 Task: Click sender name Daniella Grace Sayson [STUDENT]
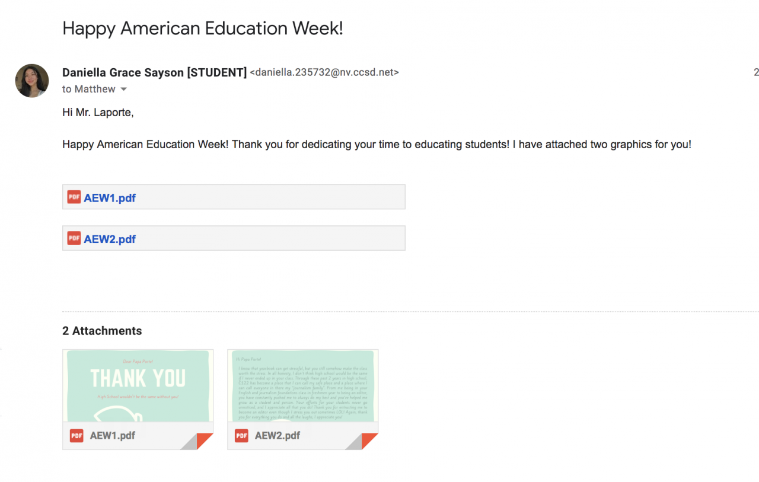154,72
